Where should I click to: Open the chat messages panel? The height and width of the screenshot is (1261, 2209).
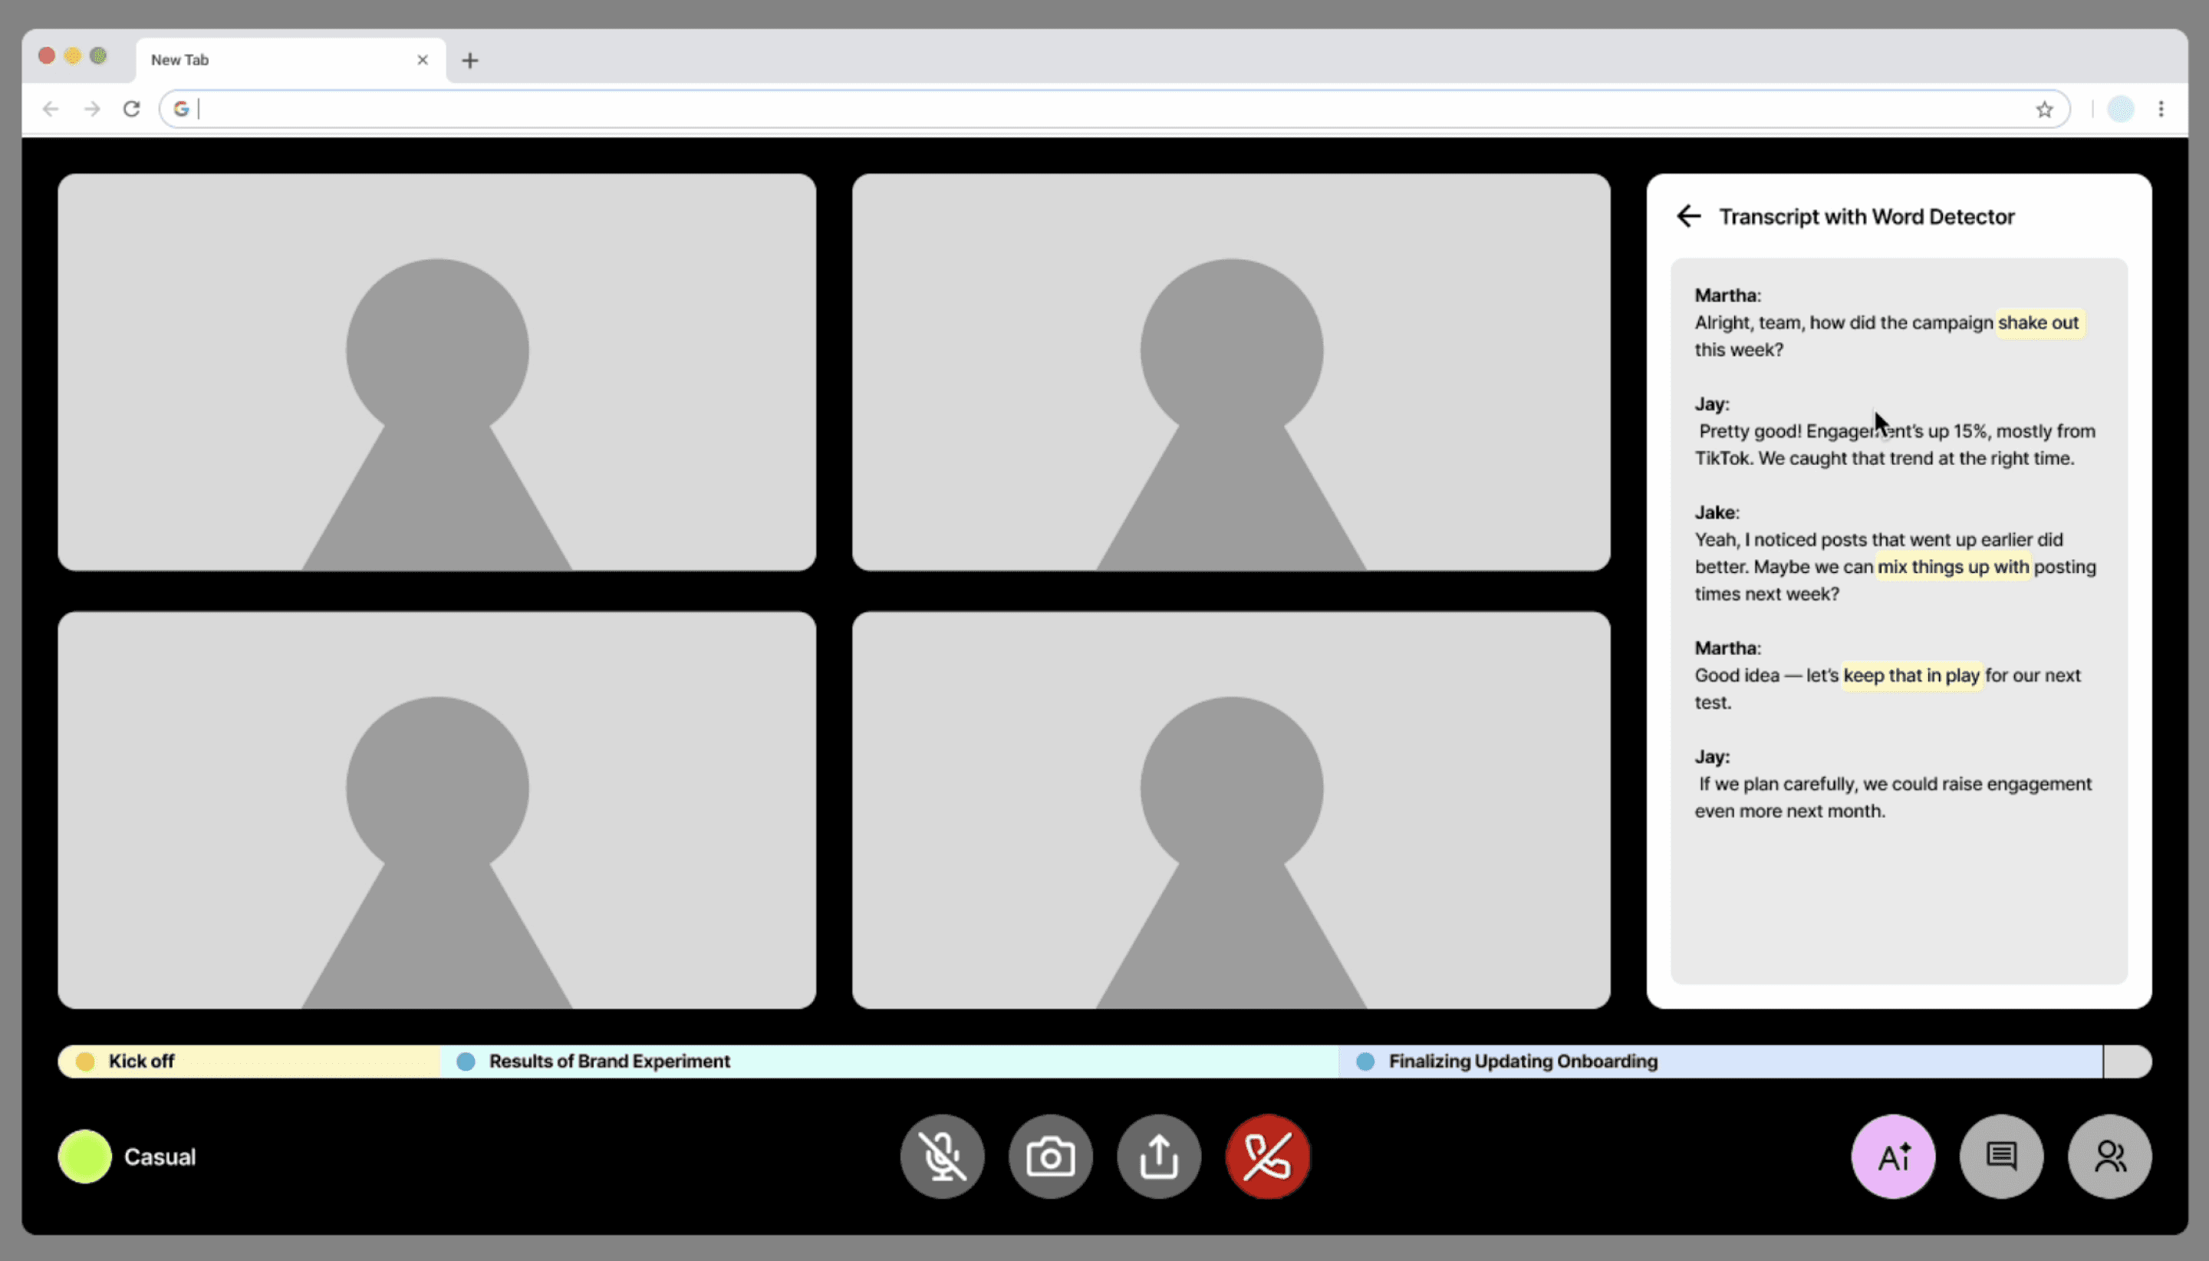pos(2001,1156)
